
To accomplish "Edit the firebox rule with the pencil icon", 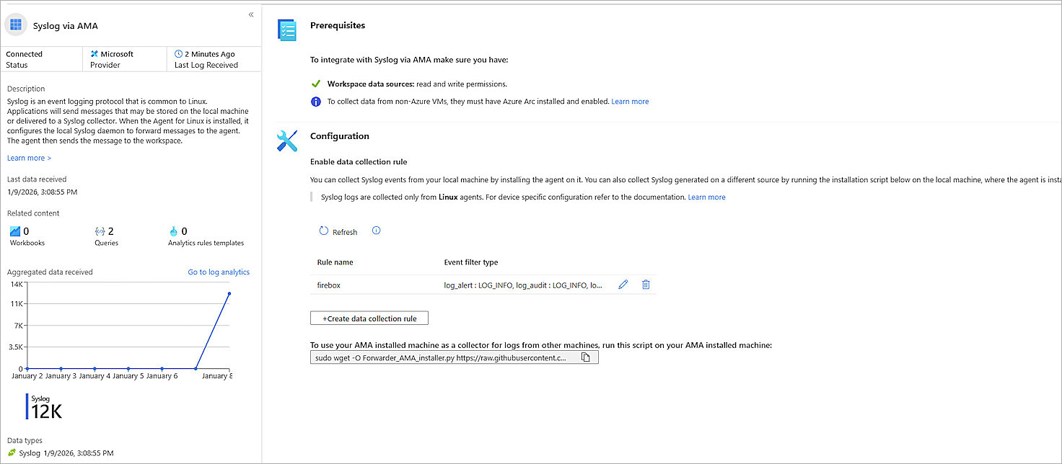I will [x=623, y=285].
